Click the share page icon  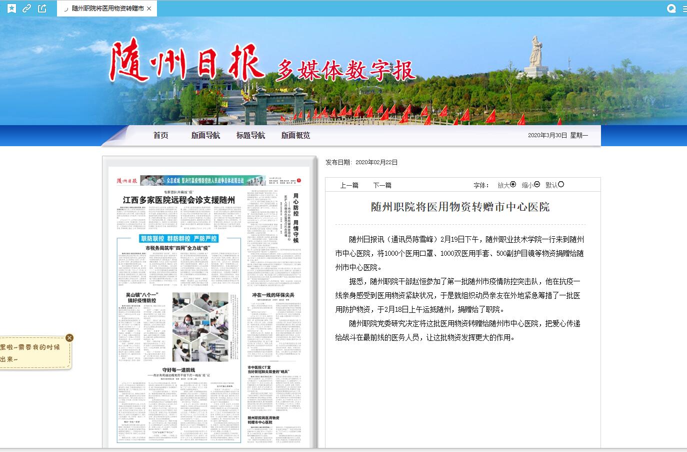(42, 8)
